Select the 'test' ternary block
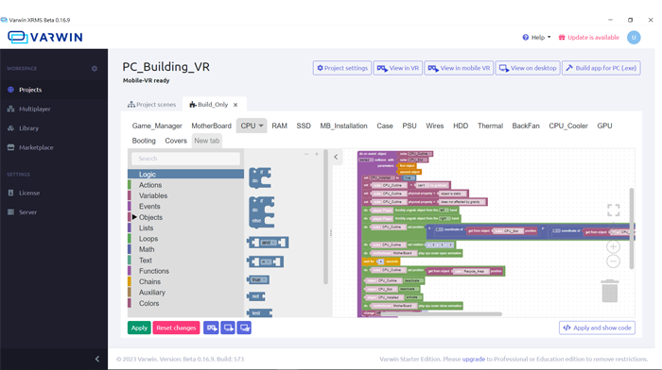662x370 pixels. point(259,312)
